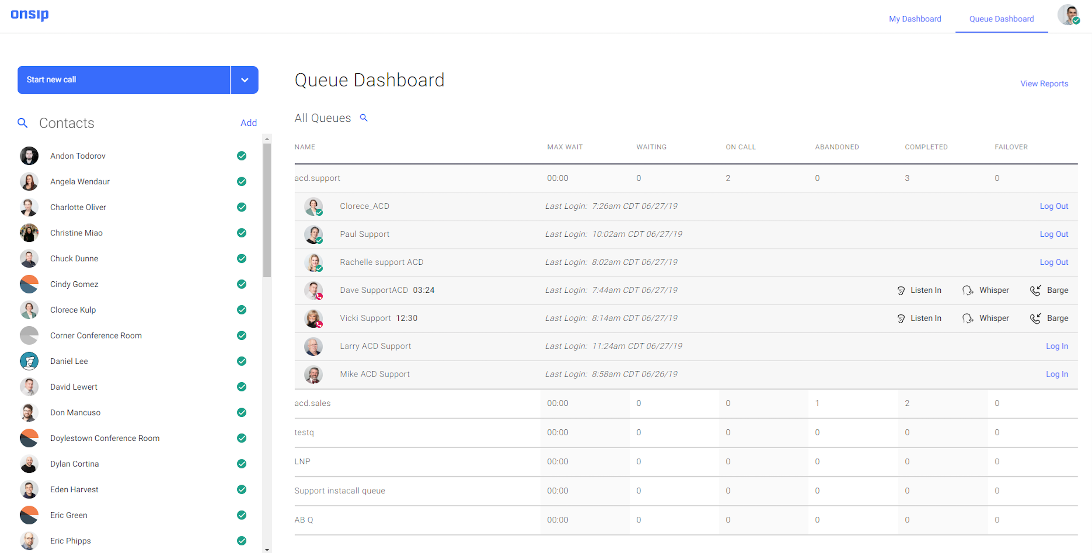The image size is (1092, 553).
Task: Click the Barge icon for Vicki Support
Action: 1034,318
